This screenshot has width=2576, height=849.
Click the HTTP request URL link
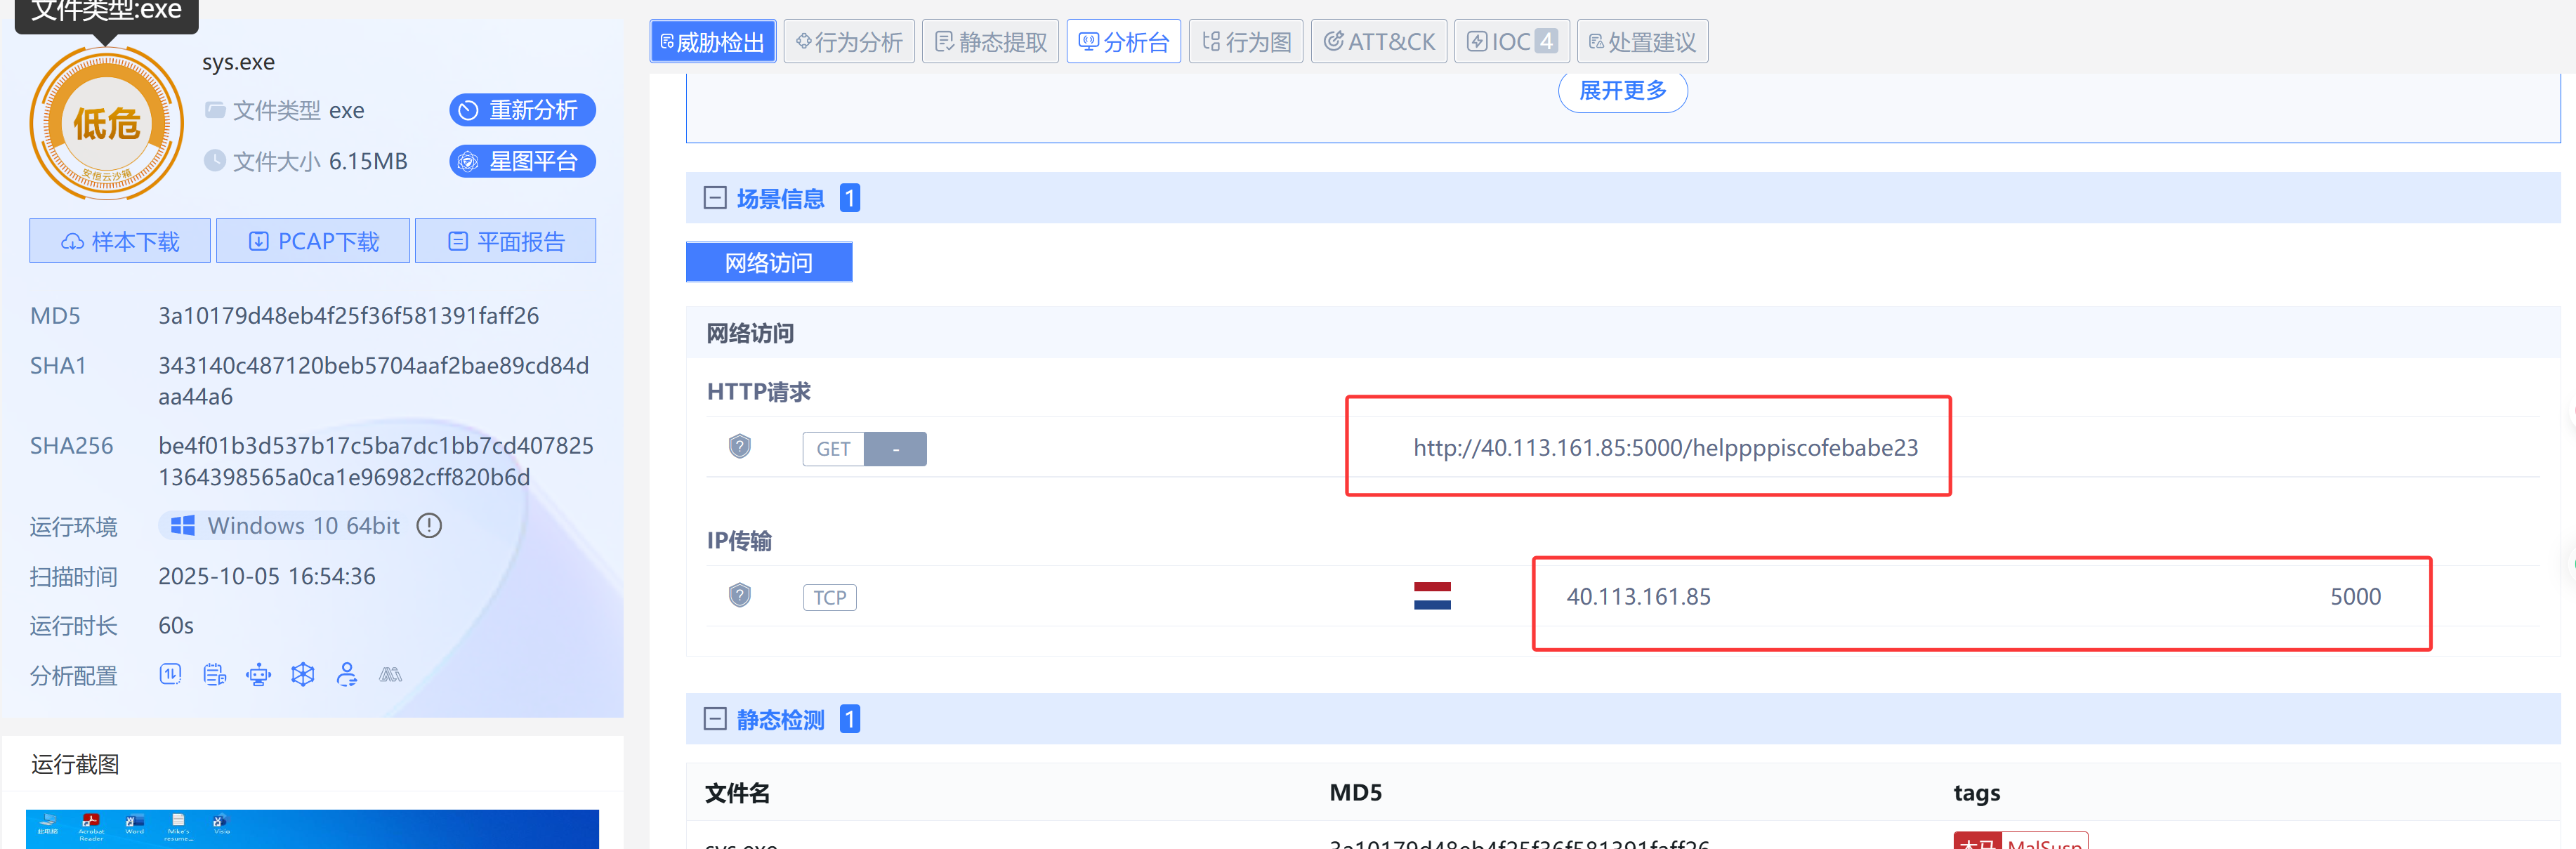[x=1665, y=447]
